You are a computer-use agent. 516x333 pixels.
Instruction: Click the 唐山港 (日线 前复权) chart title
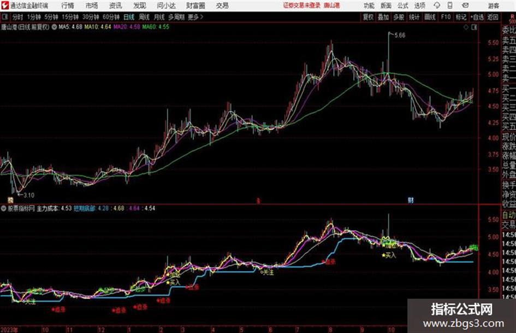click(25, 27)
